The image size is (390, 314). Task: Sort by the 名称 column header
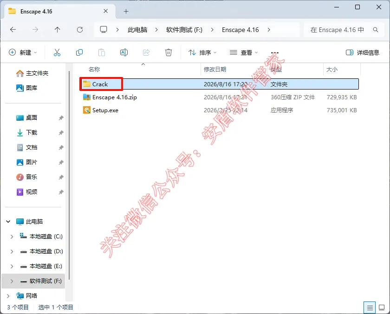coord(94,69)
